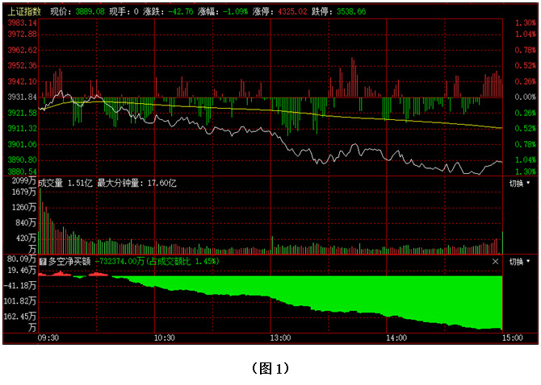Click the 13:00 time axis marker
Image resolution: width=541 pixels, height=385 pixels.
280,337
